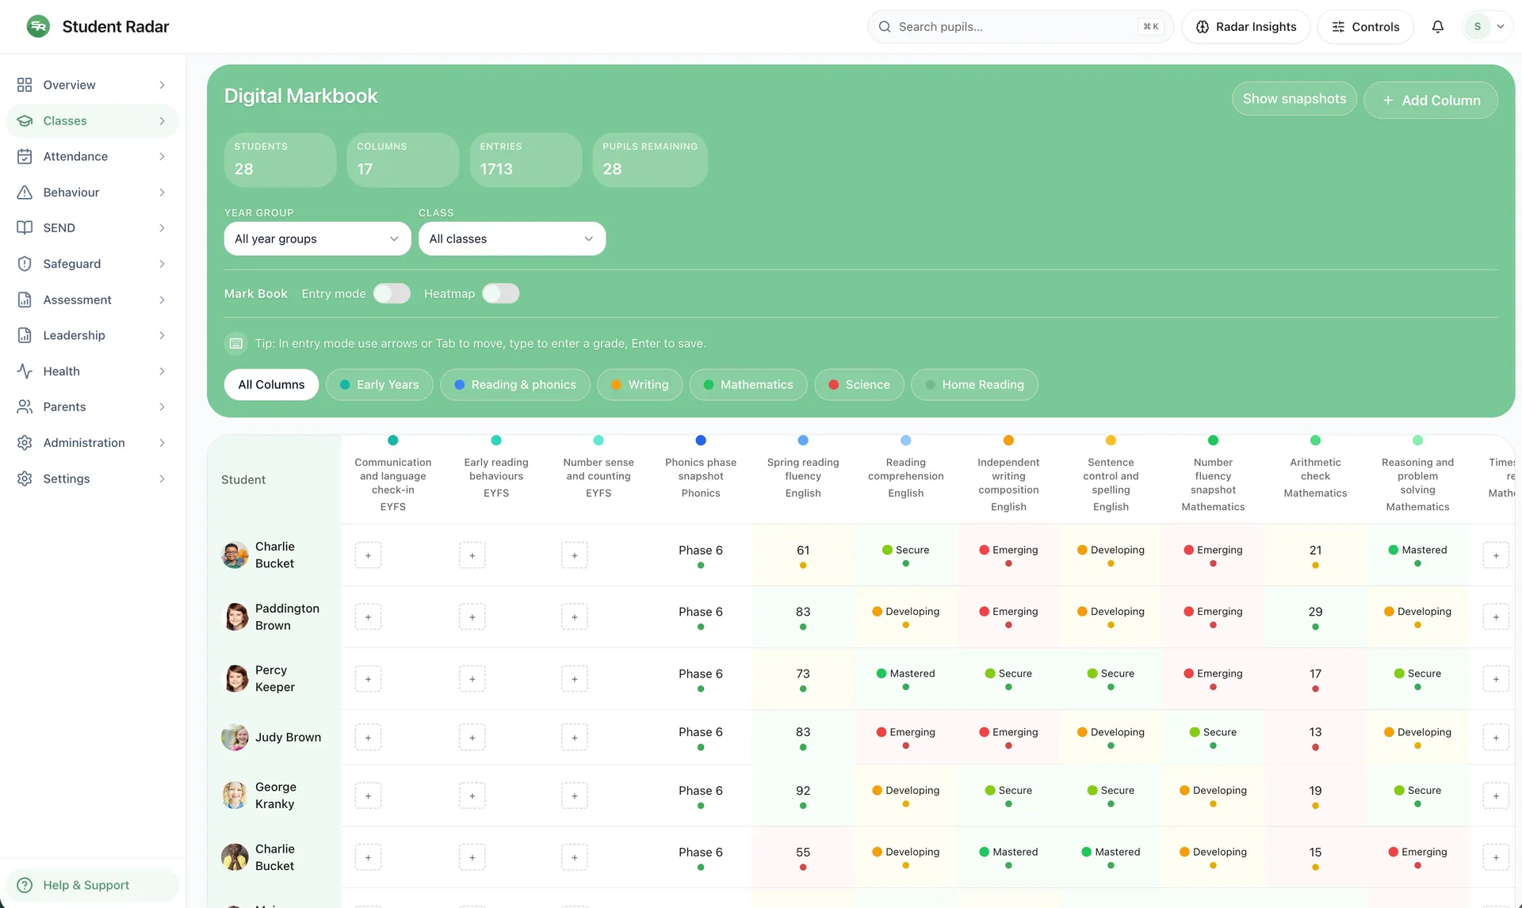Click the Controls sliders icon
The height and width of the screenshot is (908, 1522).
pos(1338,27)
